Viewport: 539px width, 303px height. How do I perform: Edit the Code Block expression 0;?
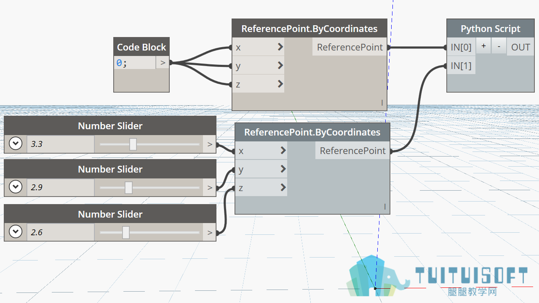135,63
